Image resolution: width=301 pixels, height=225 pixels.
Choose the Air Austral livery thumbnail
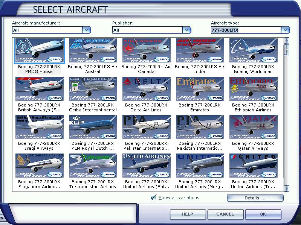(x=93, y=50)
